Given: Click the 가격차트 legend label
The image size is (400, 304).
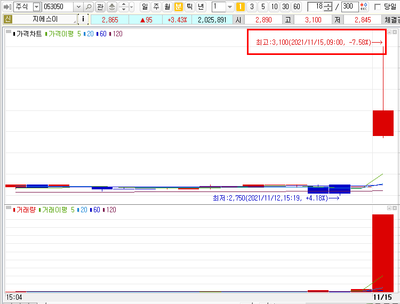Looking at the screenshot, I should tap(27, 34).
